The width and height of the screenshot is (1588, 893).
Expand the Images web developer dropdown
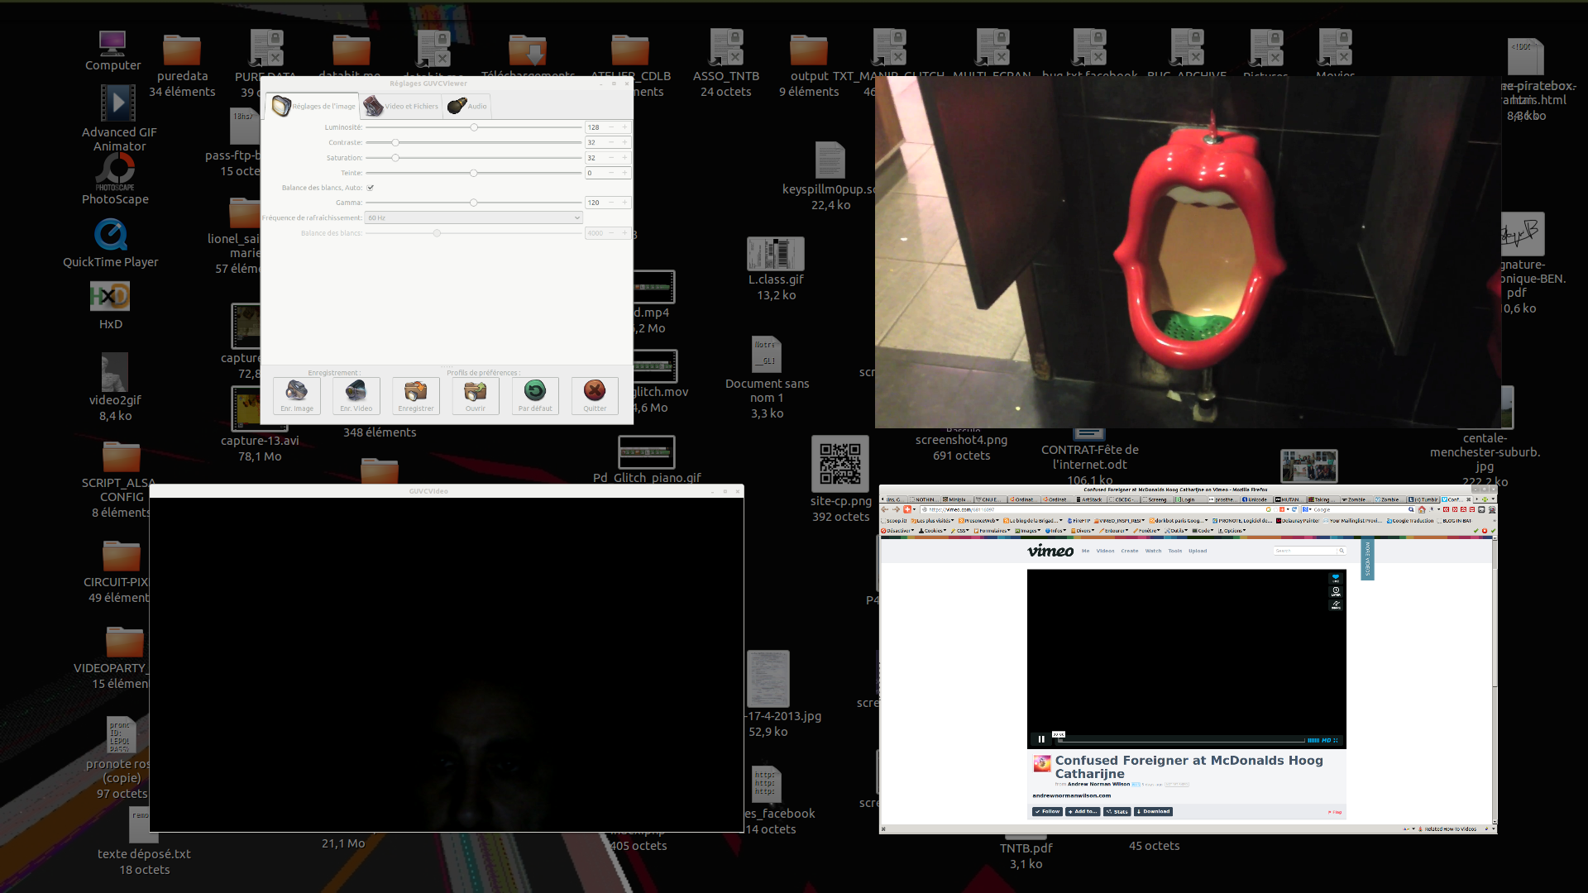[1028, 531]
